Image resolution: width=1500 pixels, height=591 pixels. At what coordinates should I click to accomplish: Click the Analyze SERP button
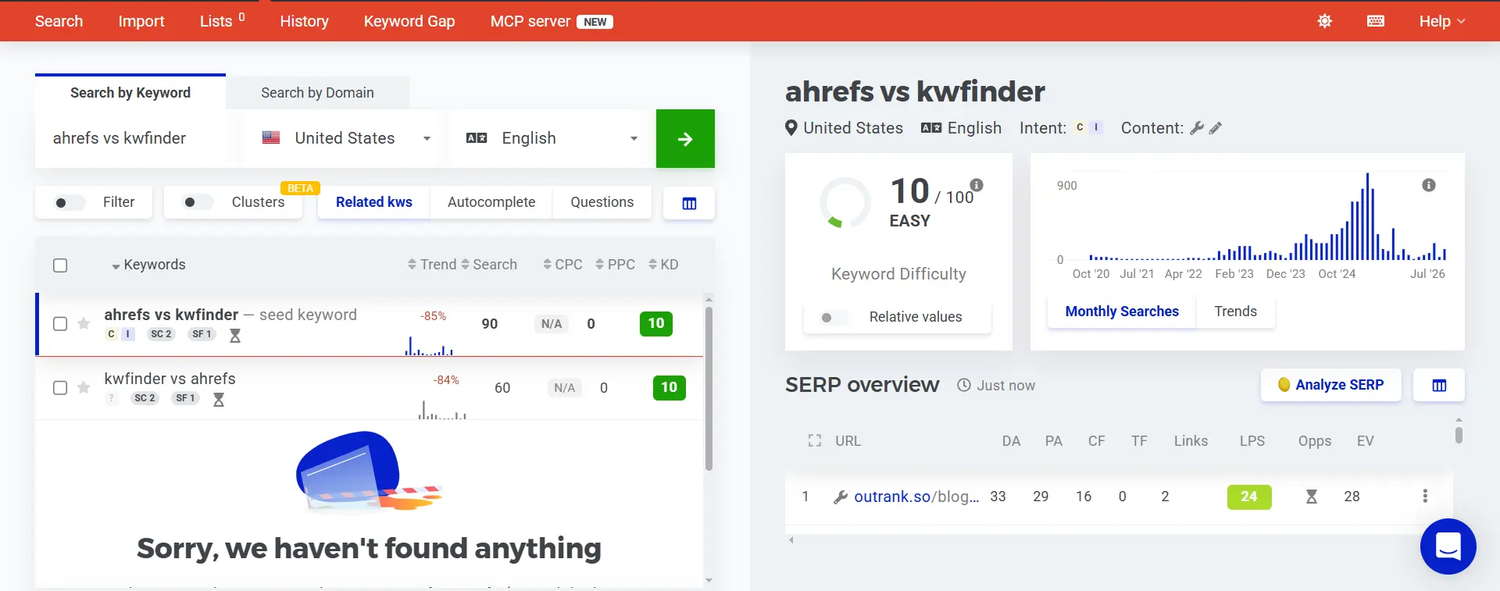[1331, 385]
